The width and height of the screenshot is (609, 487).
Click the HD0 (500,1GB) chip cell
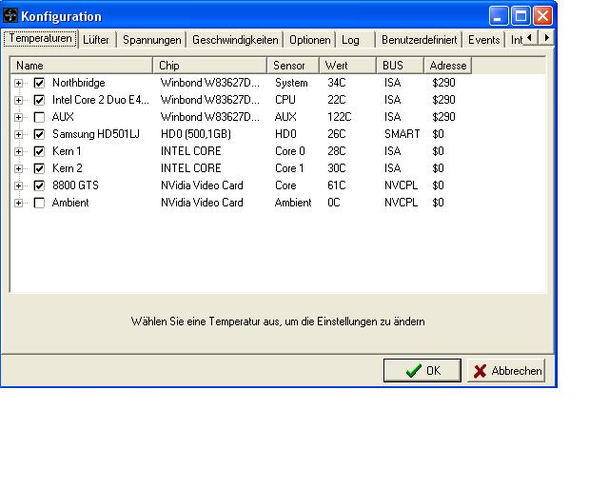pos(196,134)
